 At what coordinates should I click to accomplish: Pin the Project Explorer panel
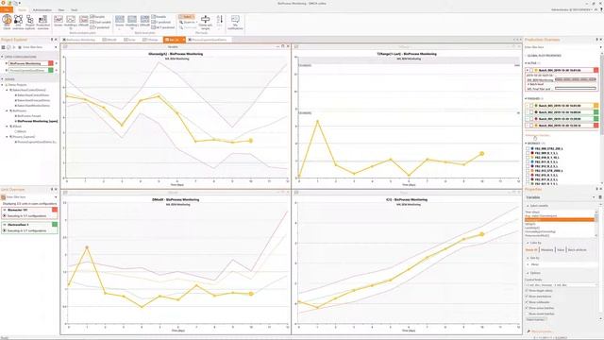coord(52,40)
